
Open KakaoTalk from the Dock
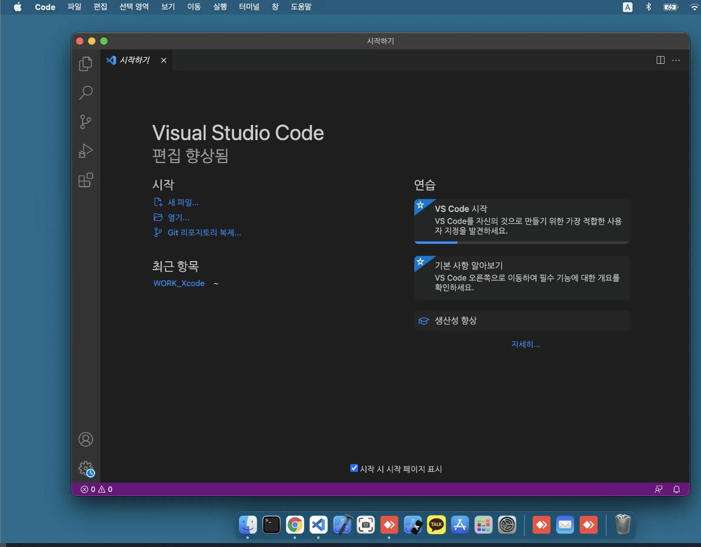[x=437, y=525]
